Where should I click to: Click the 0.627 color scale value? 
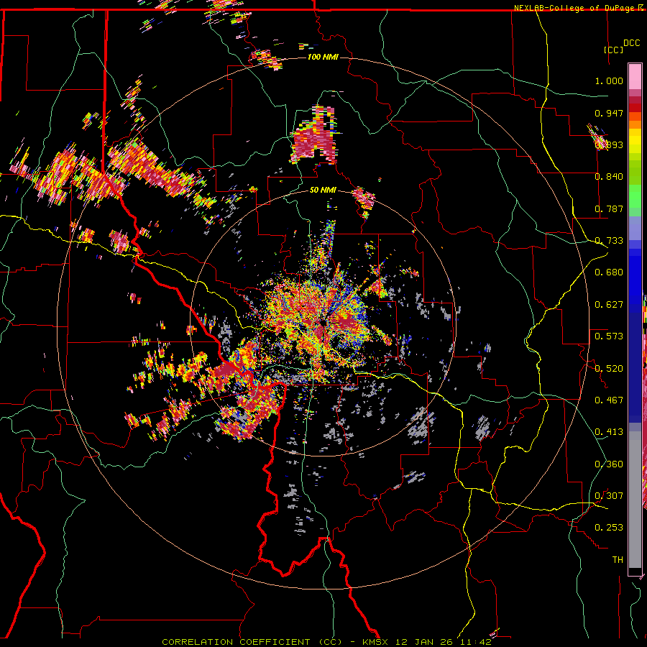(x=609, y=305)
